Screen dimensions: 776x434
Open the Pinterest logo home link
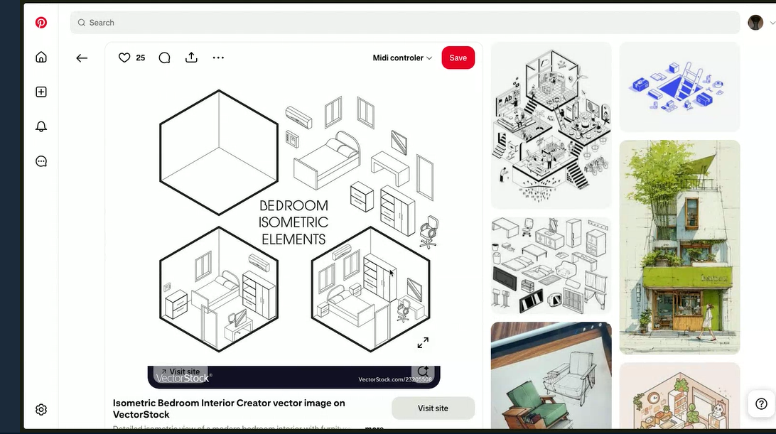(41, 23)
